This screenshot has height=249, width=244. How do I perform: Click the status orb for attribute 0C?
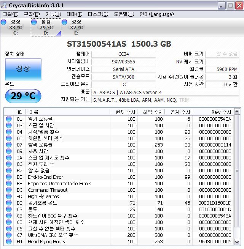tap(9, 164)
